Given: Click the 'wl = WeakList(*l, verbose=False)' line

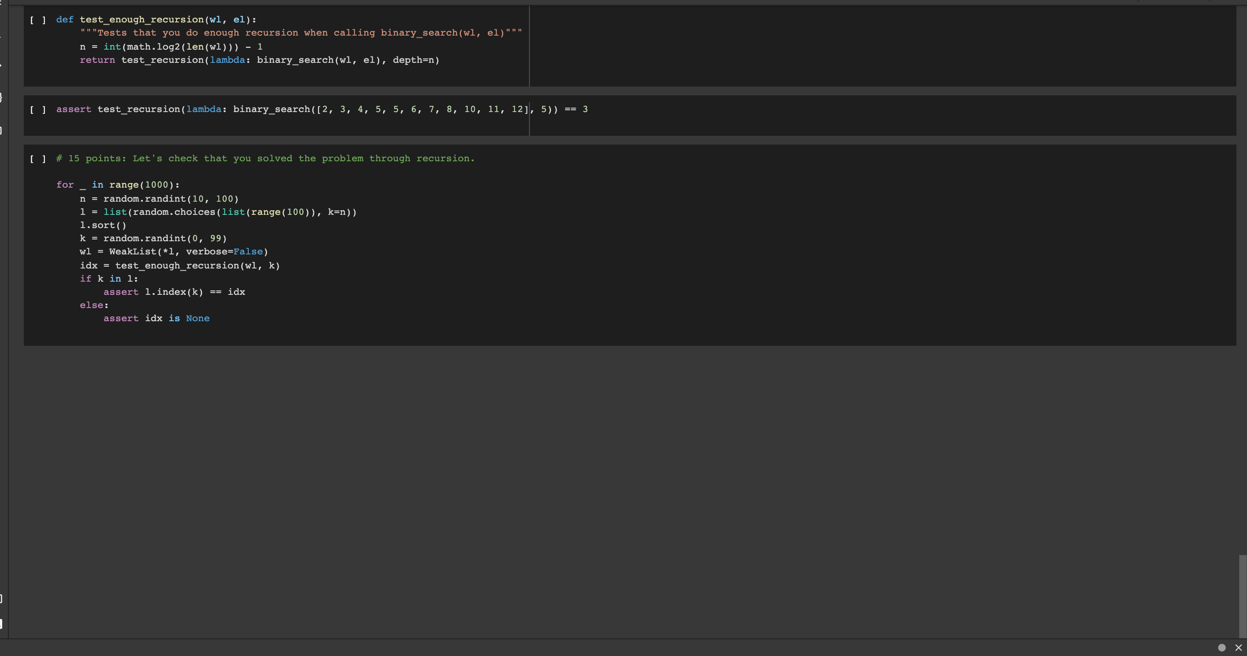Looking at the screenshot, I should [174, 252].
